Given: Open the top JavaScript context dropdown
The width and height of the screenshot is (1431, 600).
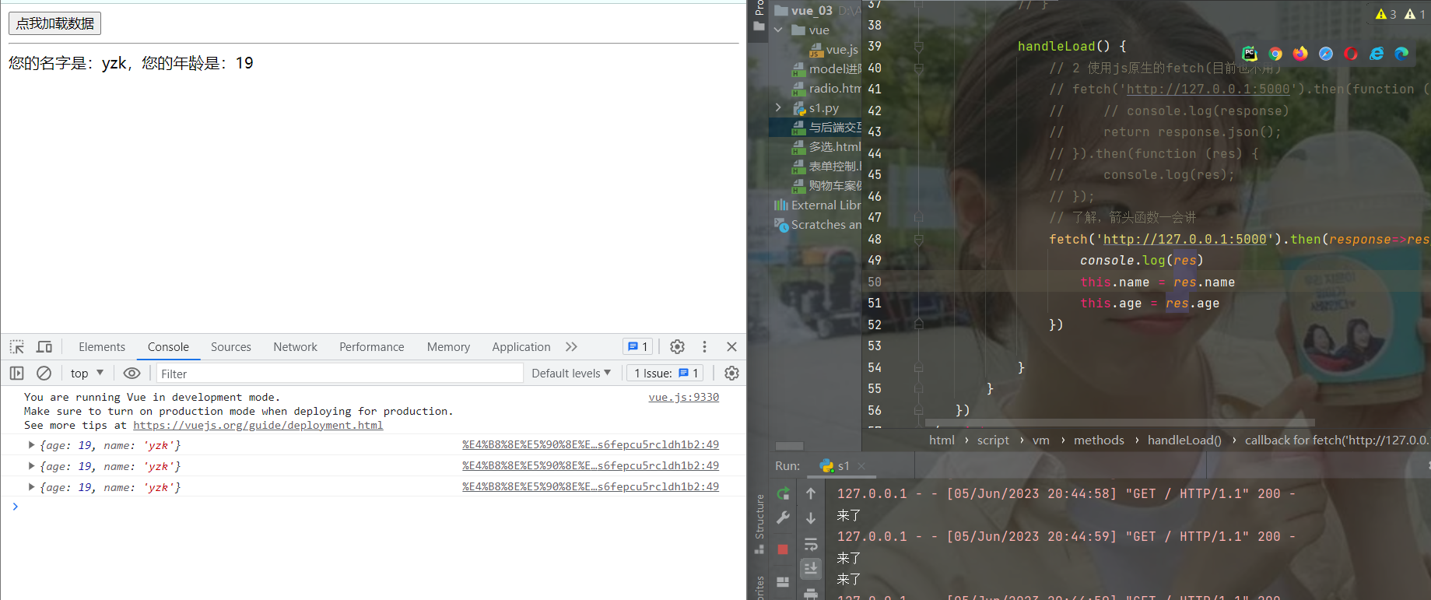Looking at the screenshot, I should [x=87, y=374].
